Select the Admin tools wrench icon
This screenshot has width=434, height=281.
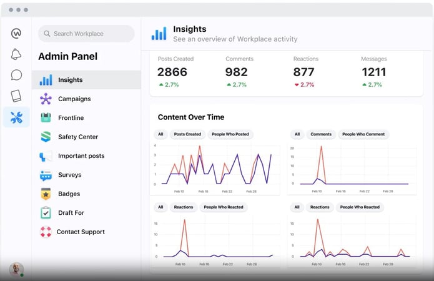click(x=16, y=117)
